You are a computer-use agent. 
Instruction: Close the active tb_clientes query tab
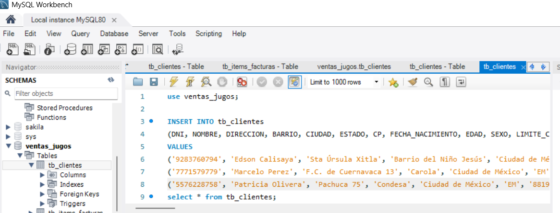(523, 67)
